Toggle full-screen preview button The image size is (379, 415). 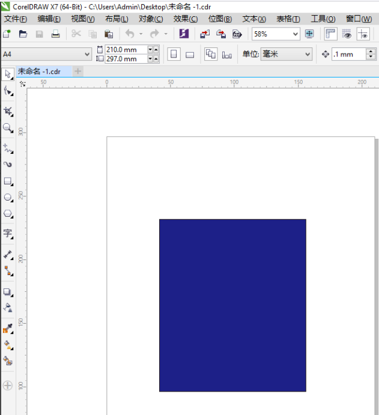[x=309, y=34]
